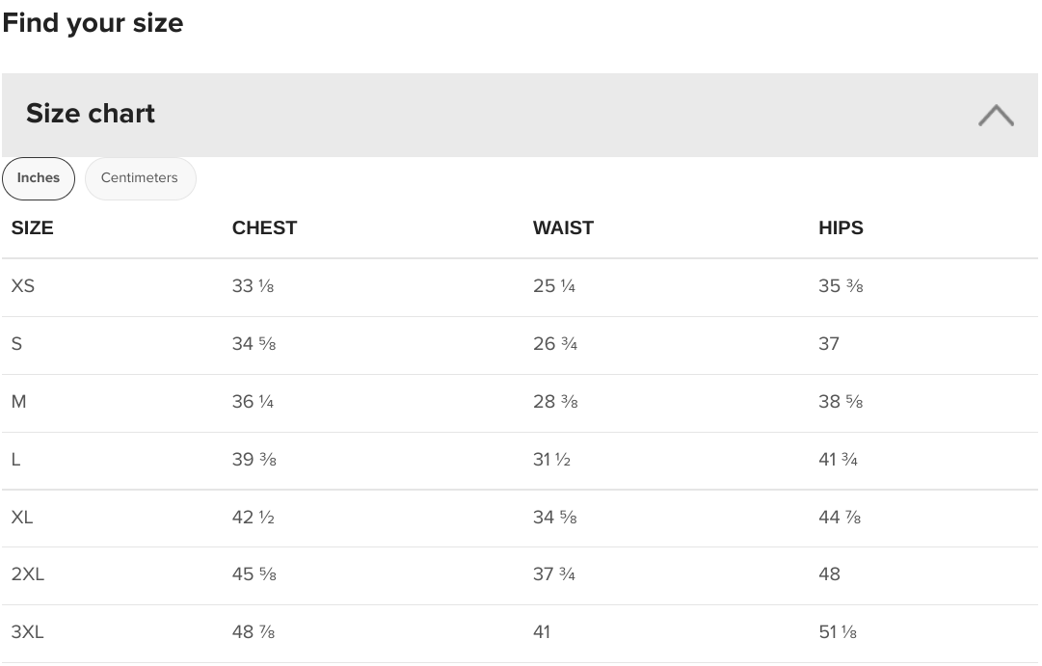The image size is (1042, 666).
Task: Click the 31 ½ waist value
Action: point(551,460)
